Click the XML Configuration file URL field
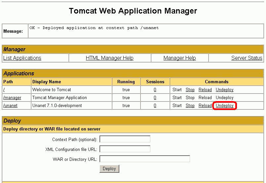Image resolution: width=266 pixels, height=183 pixels. tap(125, 149)
